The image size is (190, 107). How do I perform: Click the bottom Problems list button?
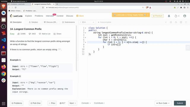17,103
